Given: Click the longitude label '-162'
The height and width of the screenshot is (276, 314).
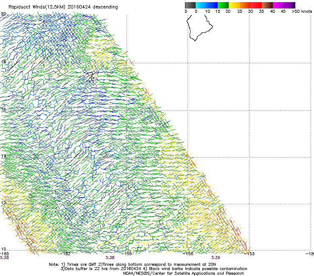Looking at the screenshot, I should click(65, 254).
